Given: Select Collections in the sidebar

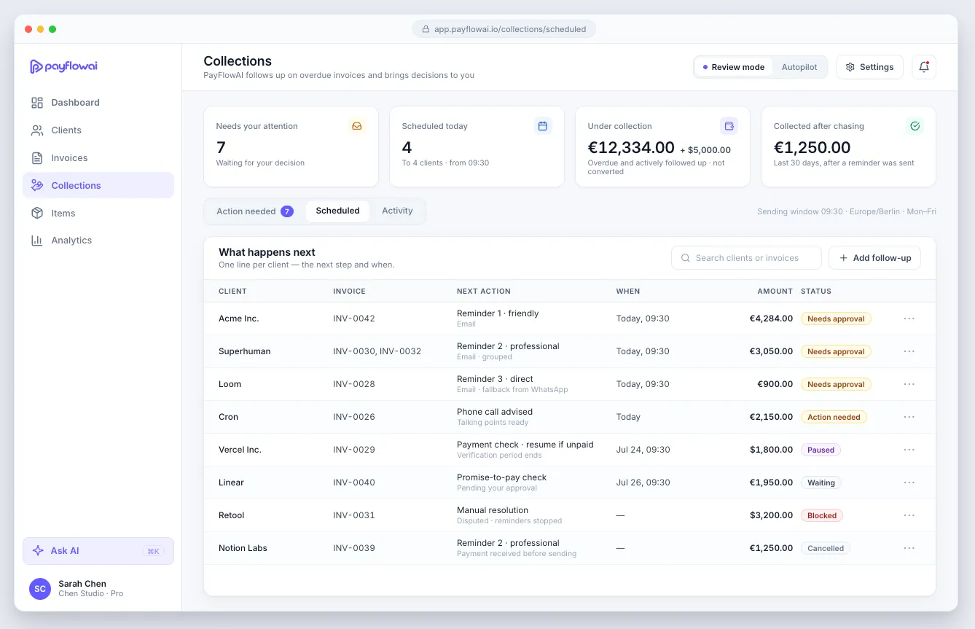Looking at the screenshot, I should pos(98,185).
